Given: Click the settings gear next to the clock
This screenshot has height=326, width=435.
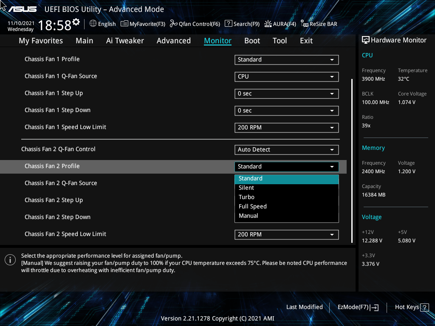Looking at the screenshot, I should click(76, 22).
